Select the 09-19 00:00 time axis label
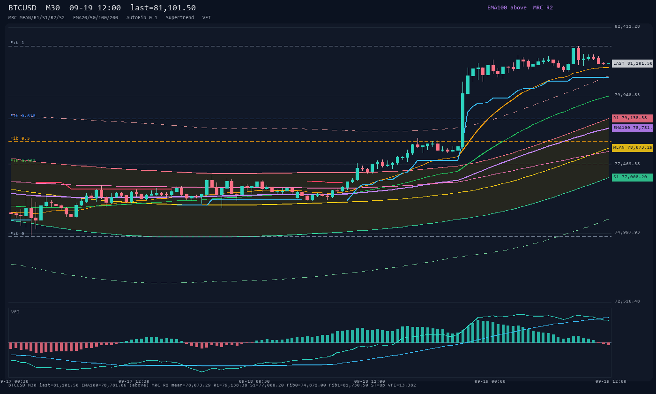 [x=490, y=381]
